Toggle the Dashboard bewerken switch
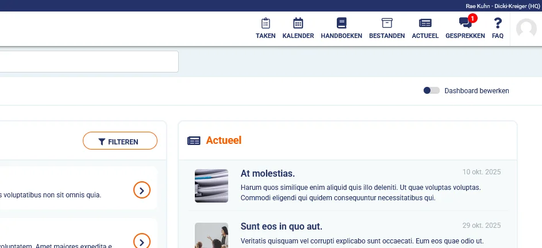542x248 pixels. [432, 90]
